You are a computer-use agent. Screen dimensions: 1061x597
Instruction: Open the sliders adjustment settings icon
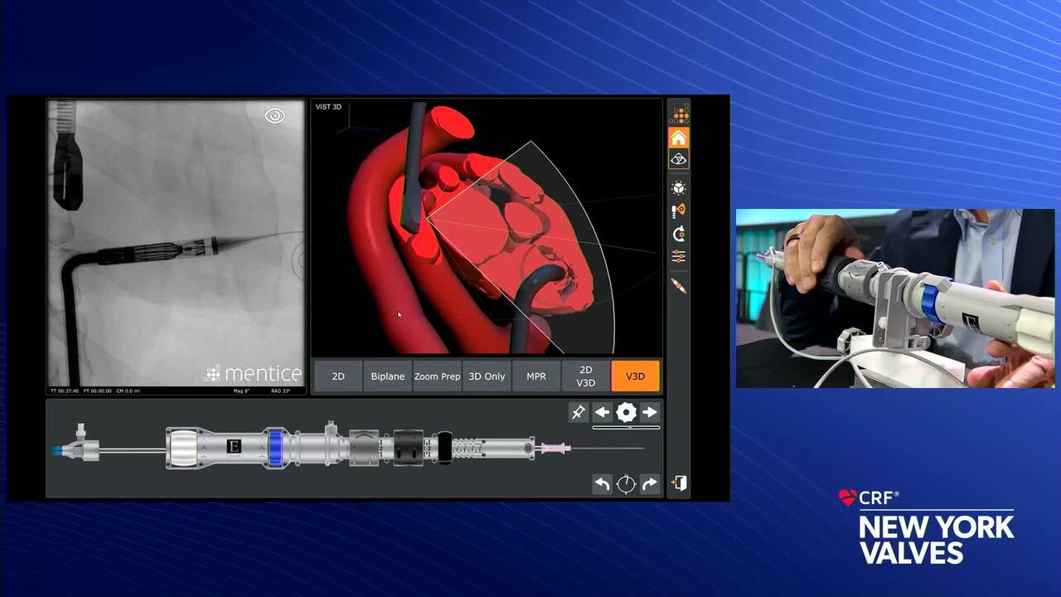(x=679, y=256)
